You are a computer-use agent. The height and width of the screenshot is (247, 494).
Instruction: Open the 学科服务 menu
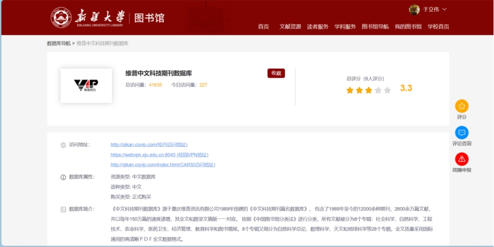(345, 27)
